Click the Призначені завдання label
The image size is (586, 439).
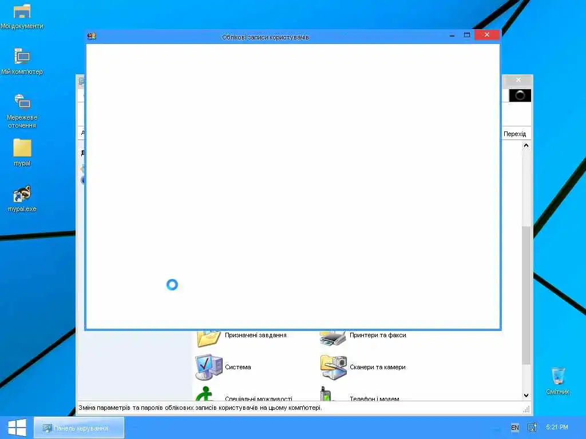[256, 335]
